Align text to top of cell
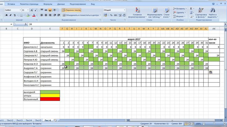Viewport: 227px width, 127px height. pyautogui.click(x=42, y=10)
